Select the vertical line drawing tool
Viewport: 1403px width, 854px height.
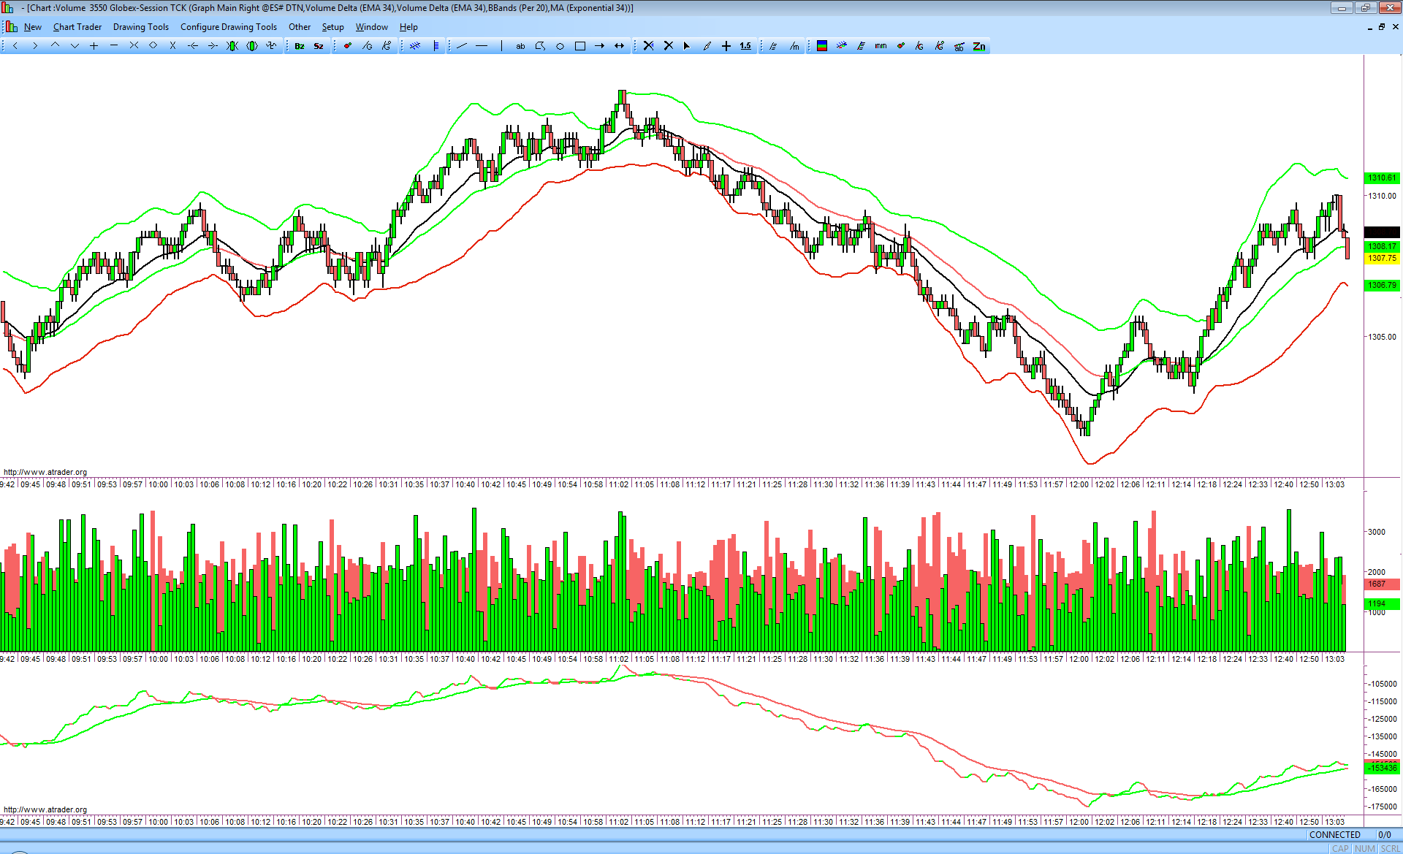501,46
